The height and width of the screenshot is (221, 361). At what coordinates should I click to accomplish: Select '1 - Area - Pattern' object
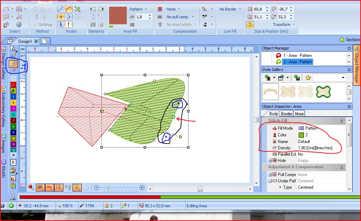(x=298, y=56)
